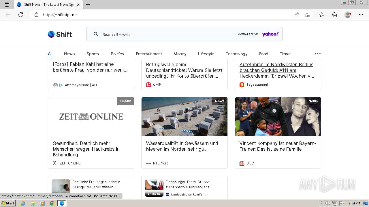Open Autofahrer im Nordwesten Berlins article
The width and height of the screenshot is (369, 207).
click(x=277, y=70)
